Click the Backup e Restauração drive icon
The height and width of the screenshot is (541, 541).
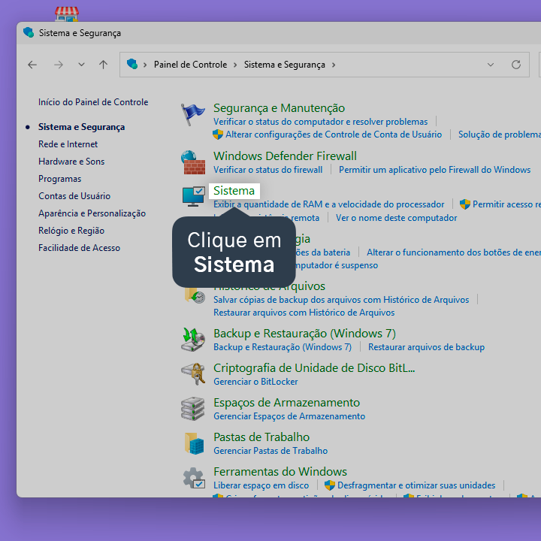tap(193, 340)
